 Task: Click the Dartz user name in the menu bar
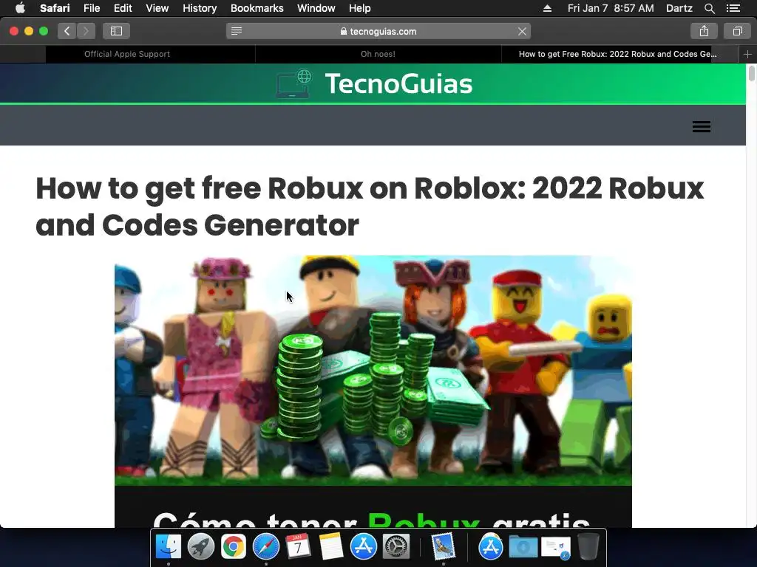[x=679, y=8]
